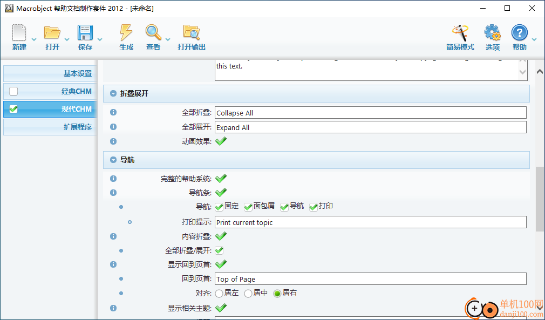The width and height of the screenshot is (545, 320).
Task: Click the Macrobject title bar app icon
Action: click(x=9, y=8)
